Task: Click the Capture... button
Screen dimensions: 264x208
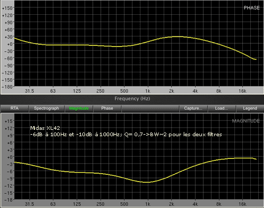Action: point(193,108)
